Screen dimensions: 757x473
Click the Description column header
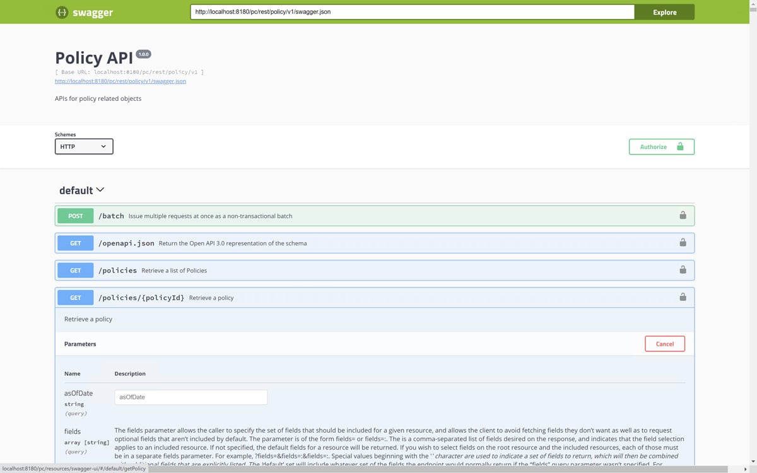coord(130,373)
